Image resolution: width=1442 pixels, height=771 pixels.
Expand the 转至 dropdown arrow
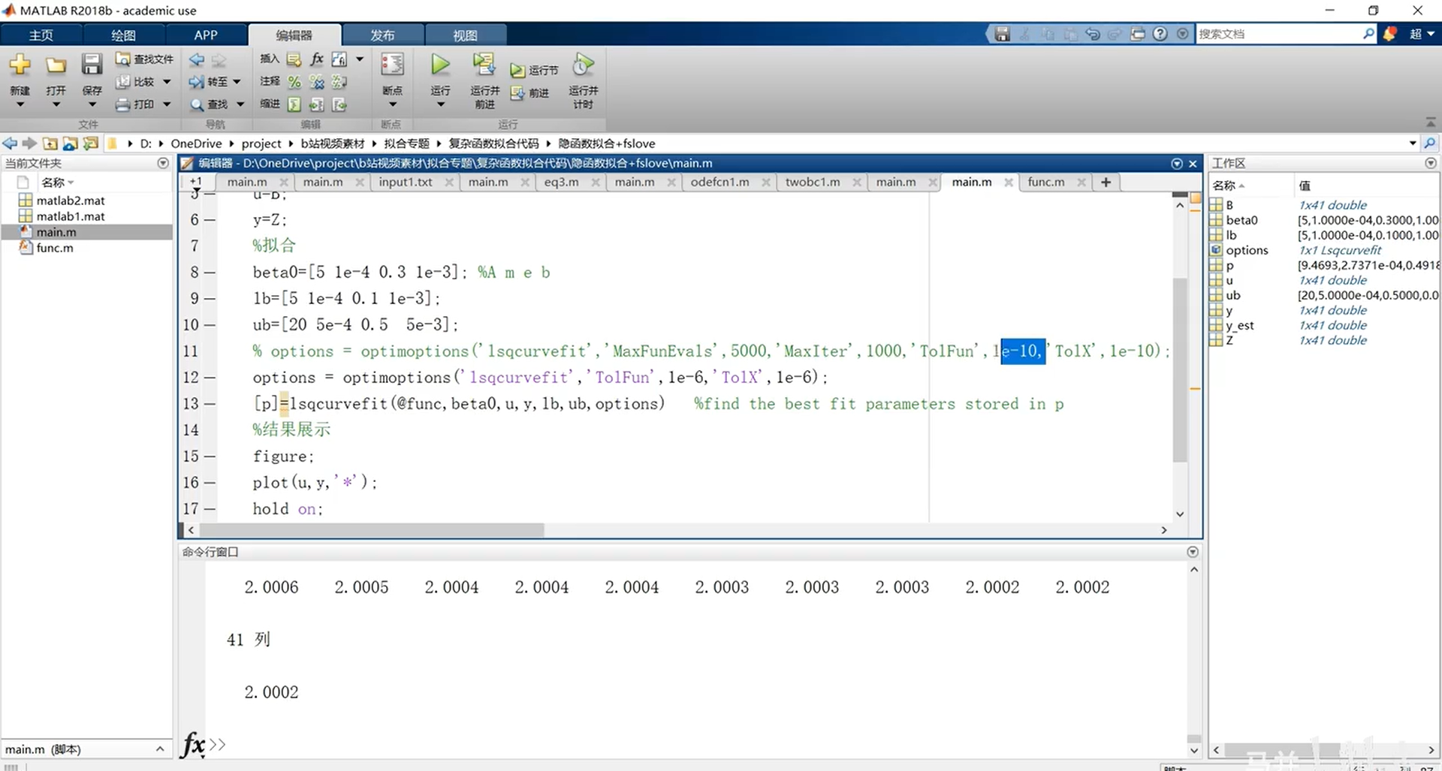coord(237,81)
